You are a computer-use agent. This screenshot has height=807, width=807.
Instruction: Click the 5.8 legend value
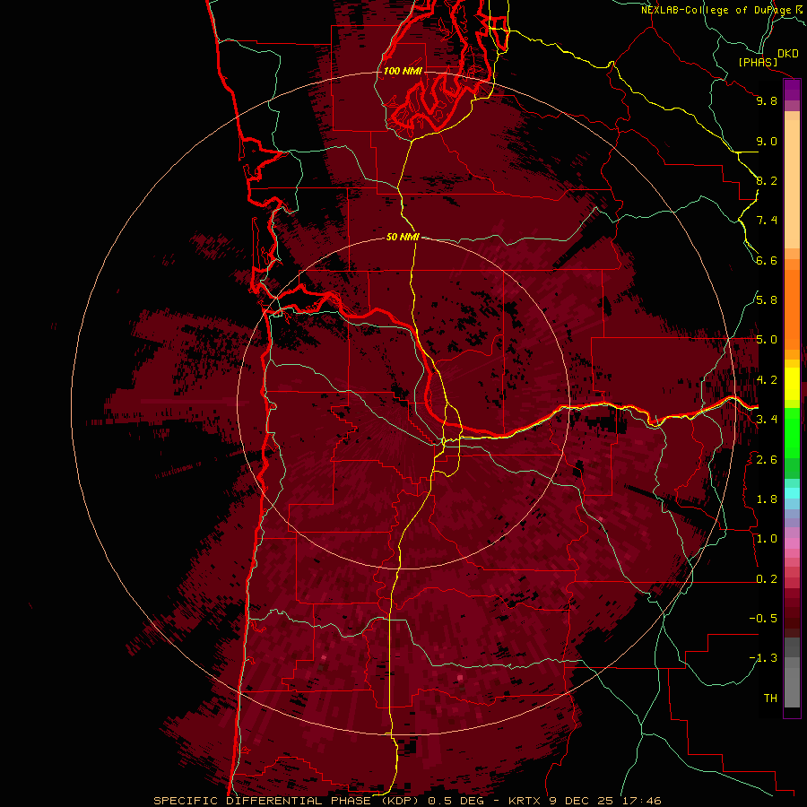(767, 300)
